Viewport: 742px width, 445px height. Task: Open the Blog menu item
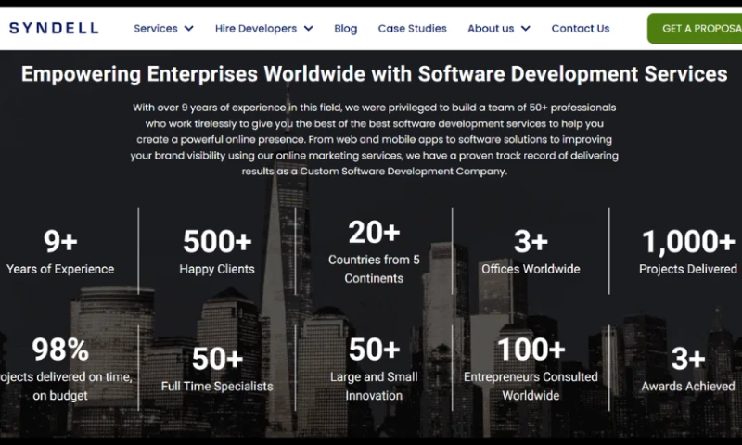(x=345, y=29)
